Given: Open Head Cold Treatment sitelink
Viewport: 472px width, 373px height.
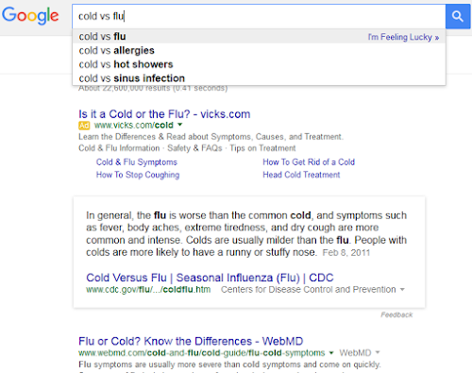Looking at the screenshot, I should [301, 175].
